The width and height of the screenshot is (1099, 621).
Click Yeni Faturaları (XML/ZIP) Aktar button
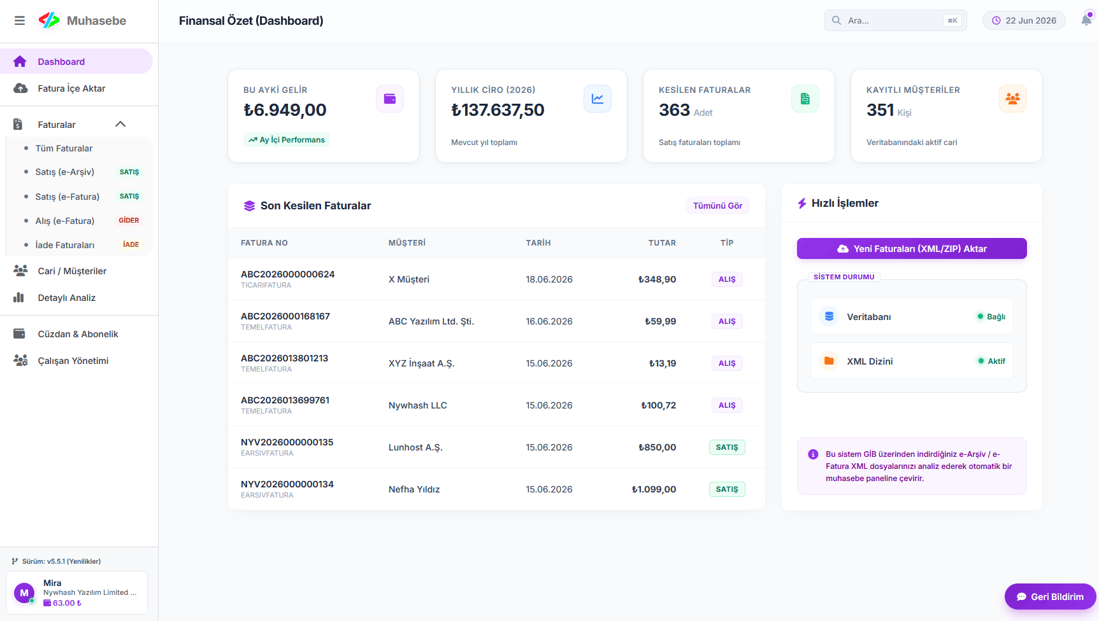tap(912, 249)
